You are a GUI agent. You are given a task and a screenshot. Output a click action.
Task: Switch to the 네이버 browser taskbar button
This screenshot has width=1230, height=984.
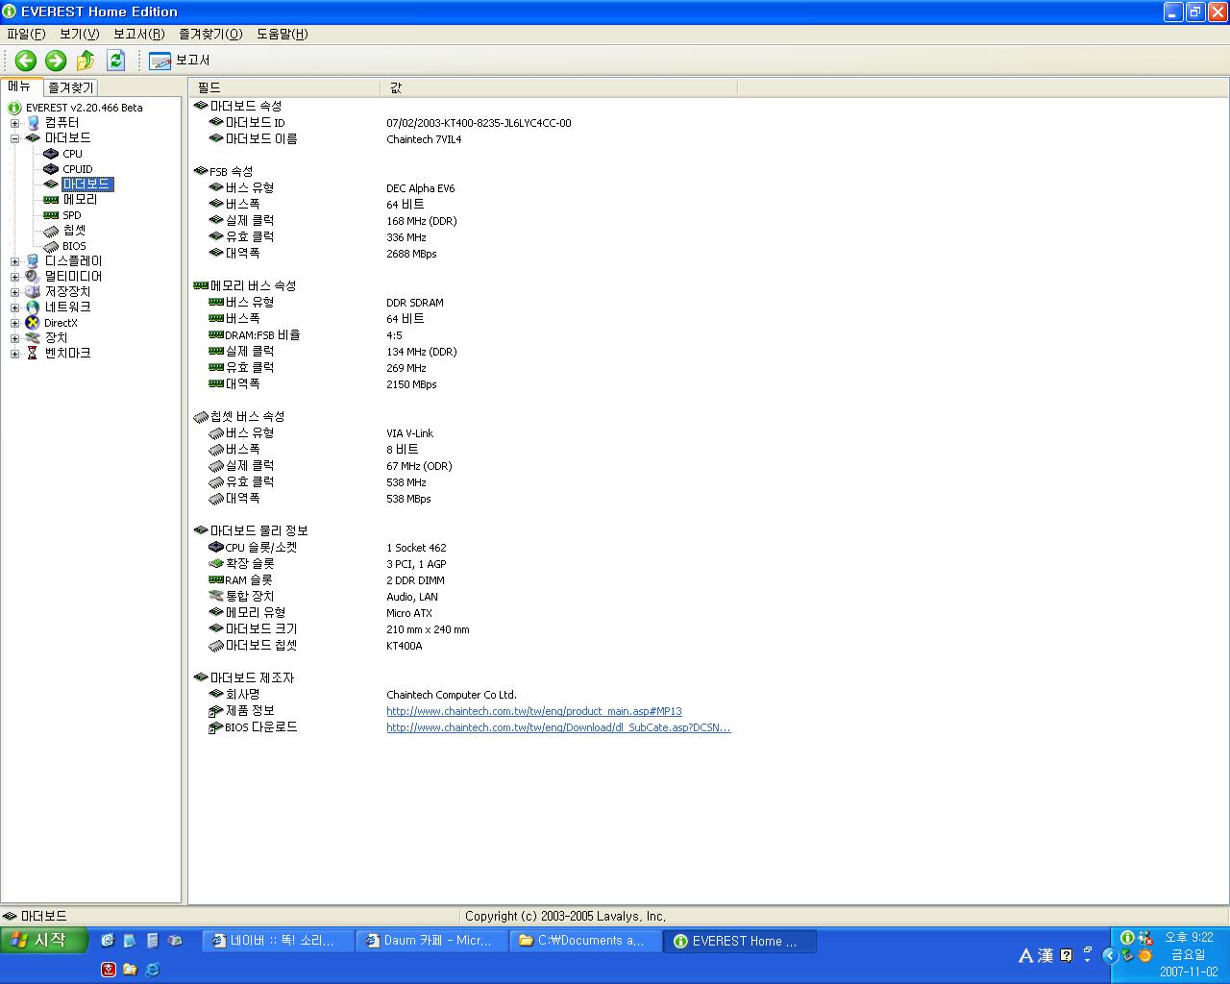click(x=280, y=941)
